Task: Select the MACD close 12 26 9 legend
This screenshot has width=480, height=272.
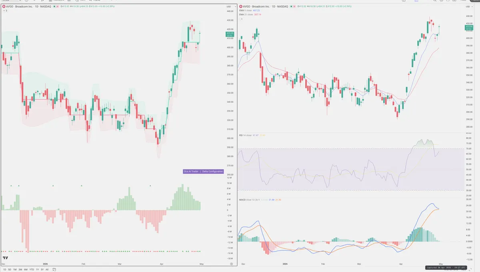Action: [x=249, y=199]
